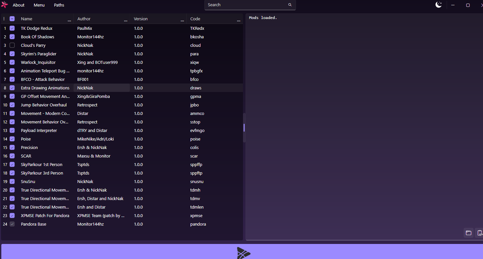Click code cell xpmse
Screen dimensions: 483x259
pos(196,215)
